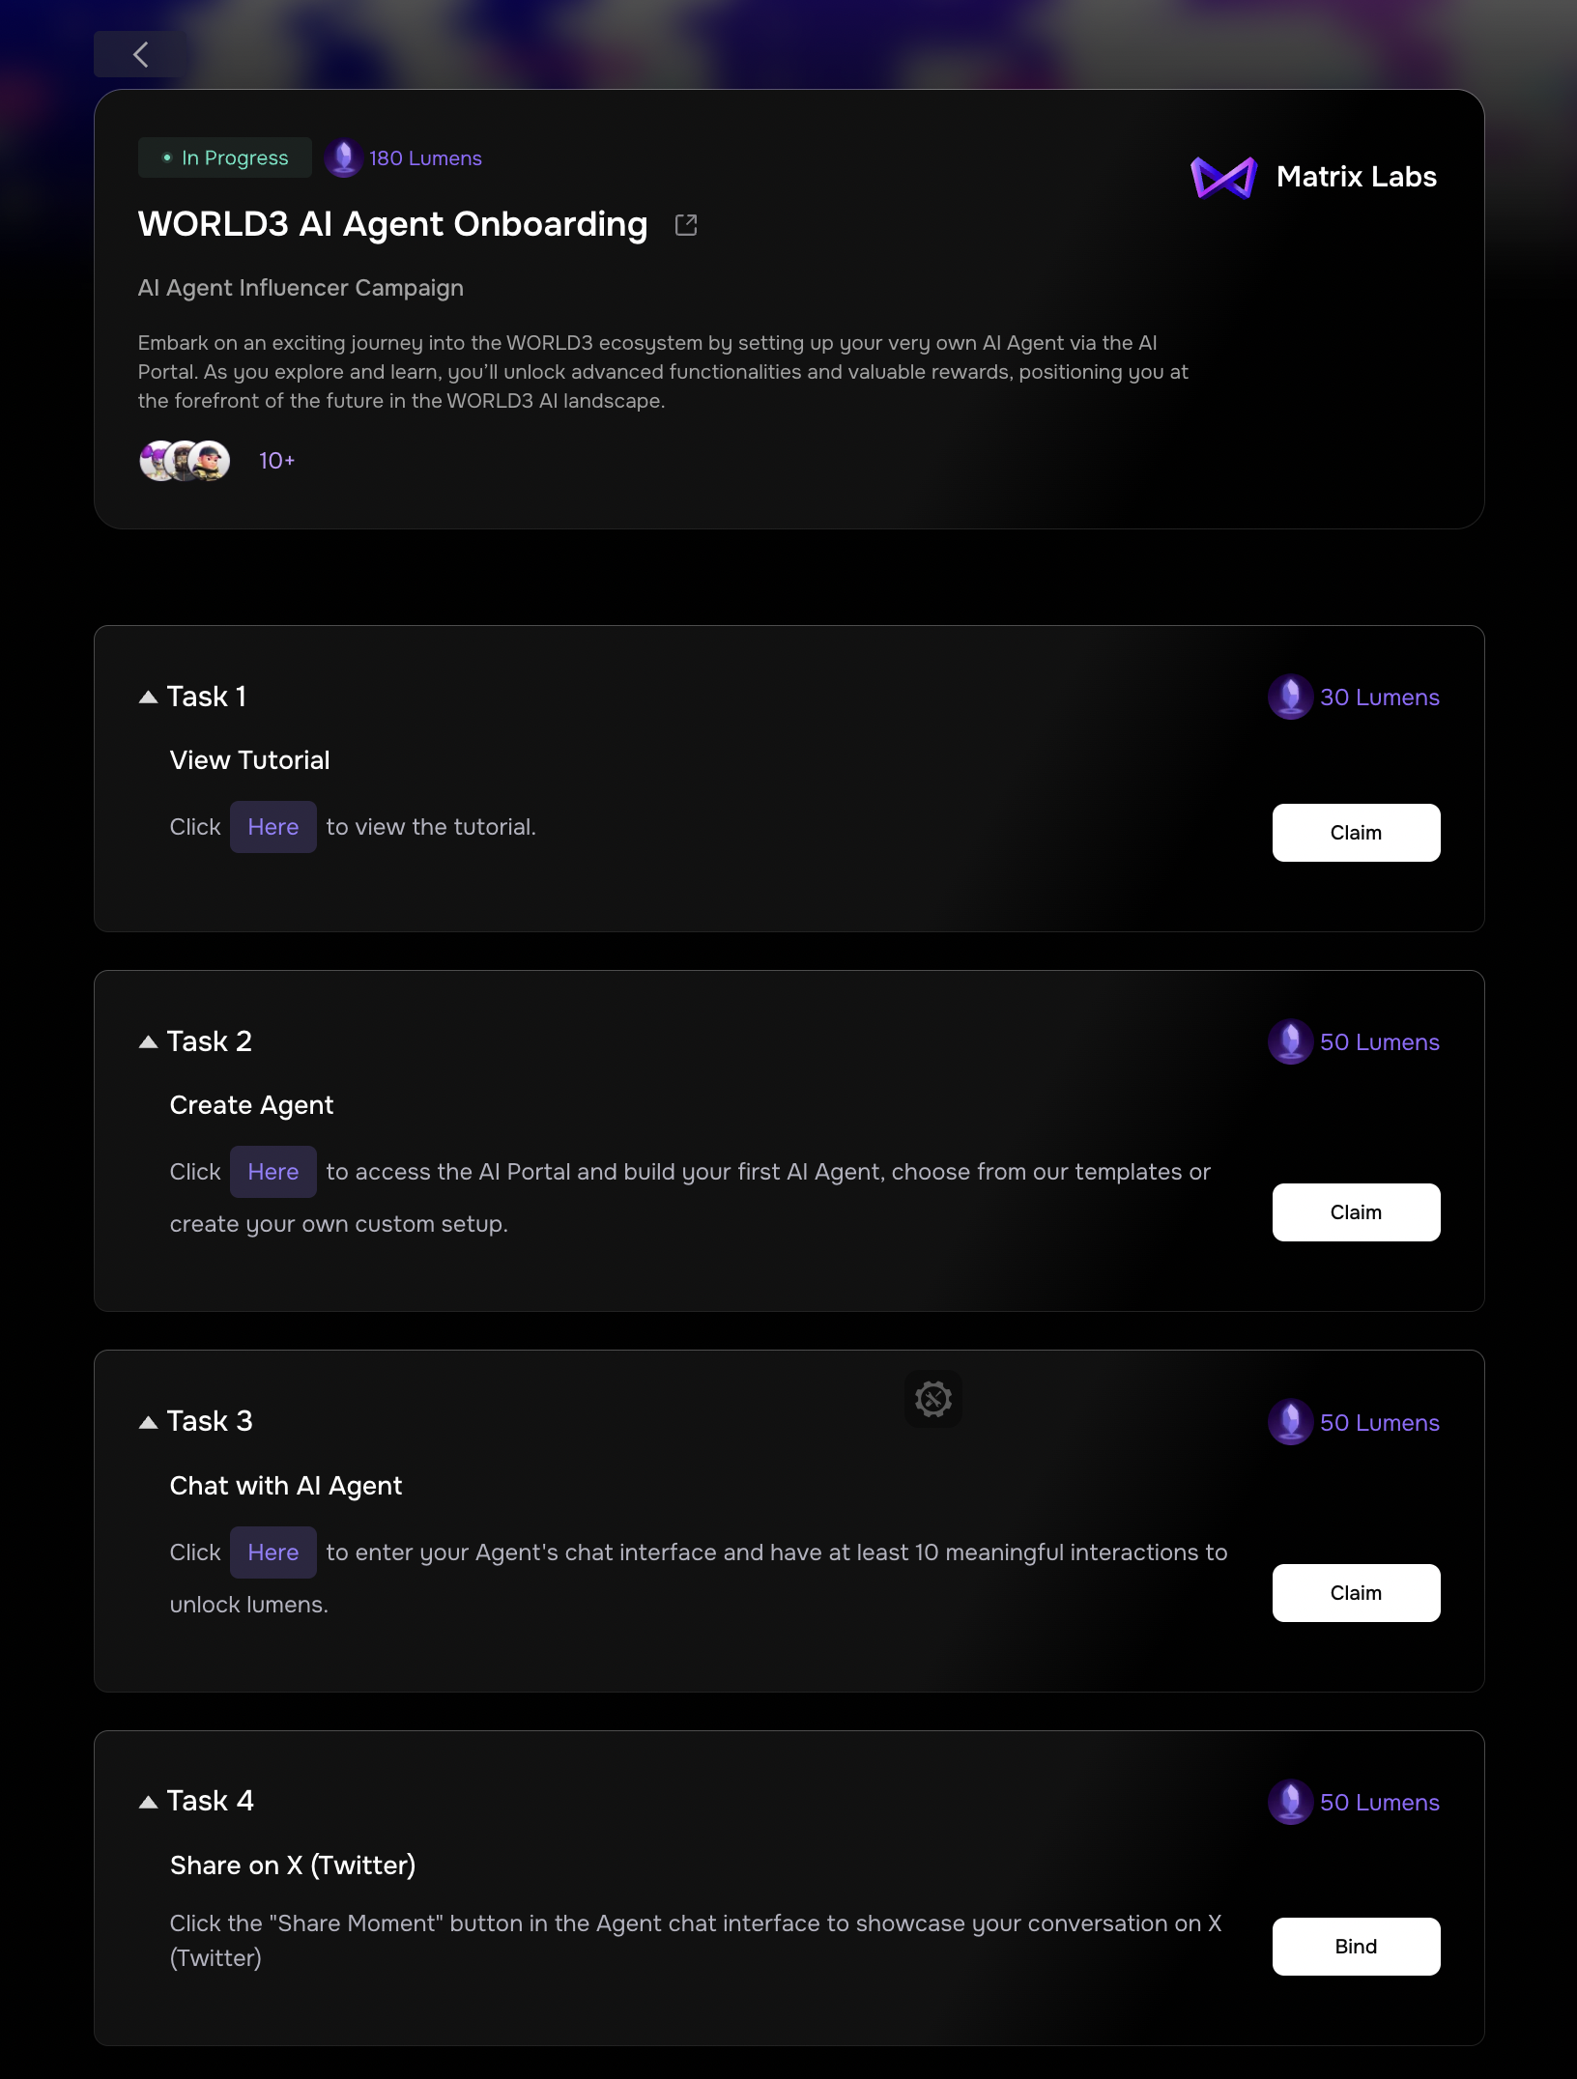Click the 180 Lumens gem icon

[x=343, y=157]
